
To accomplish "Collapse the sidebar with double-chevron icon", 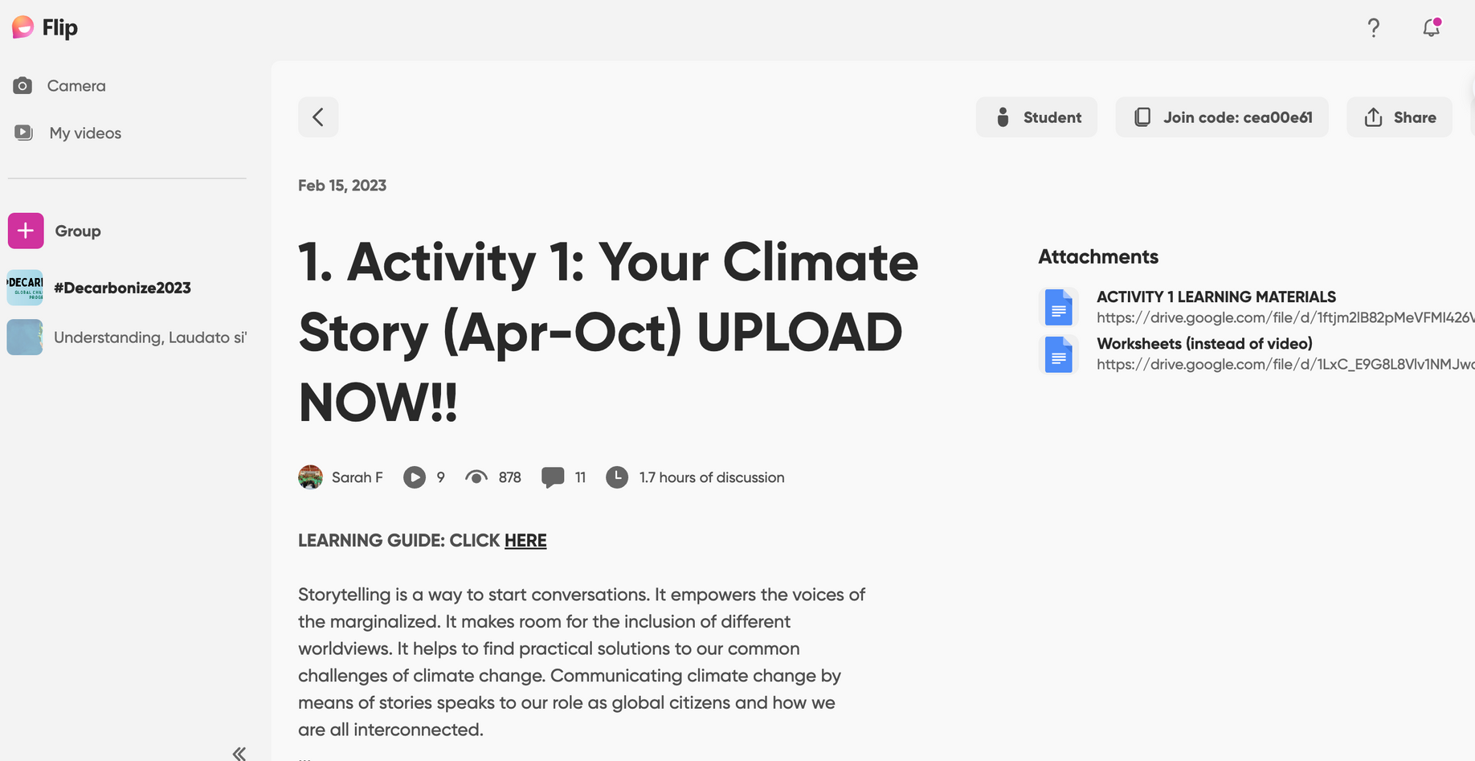I will tap(239, 753).
